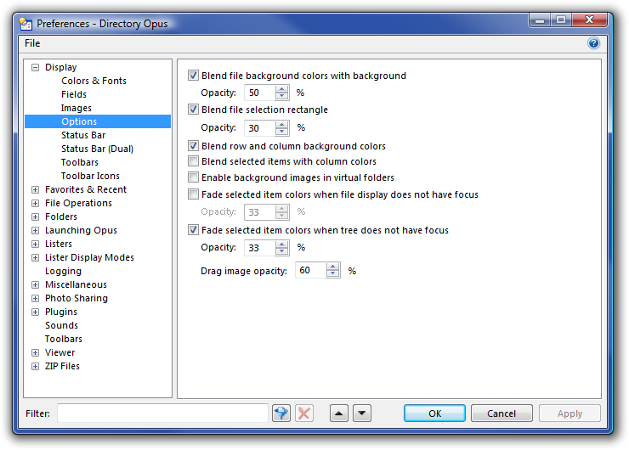Select Toolbars page under Display
Screen dimensions: 629x450
[79, 163]
